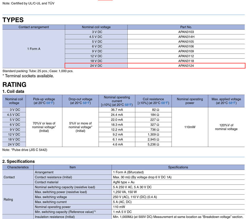This screenshot has width=246, height=219.
Task: Select part number APAN3105
Action: click(x=186, y=42)
